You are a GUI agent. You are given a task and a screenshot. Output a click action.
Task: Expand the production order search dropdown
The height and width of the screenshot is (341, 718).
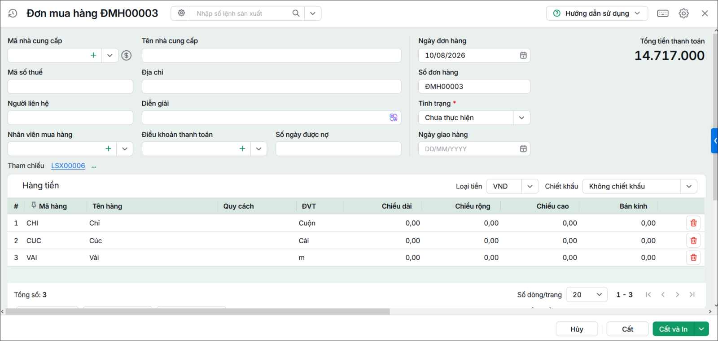[x=313, y=13]
